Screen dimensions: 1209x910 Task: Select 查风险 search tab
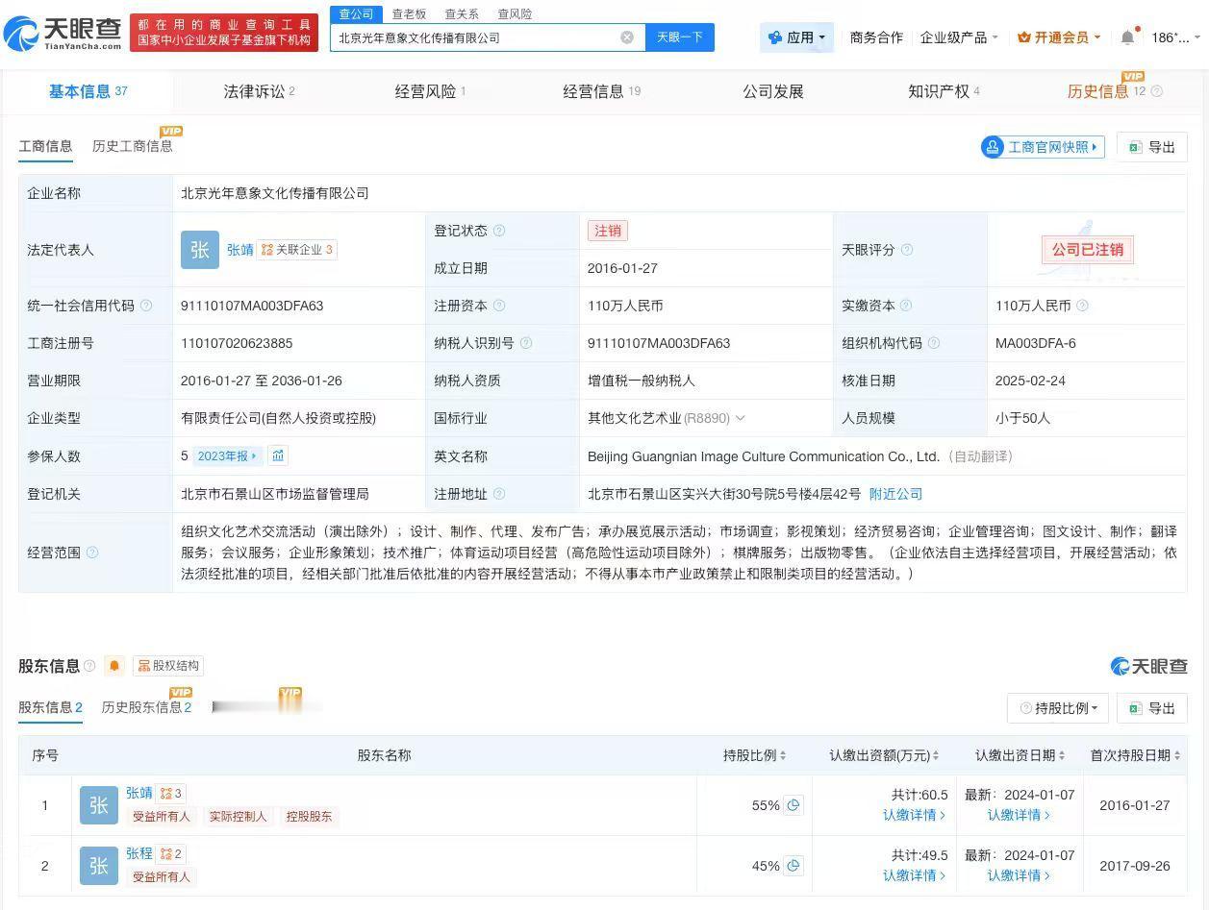515,13
